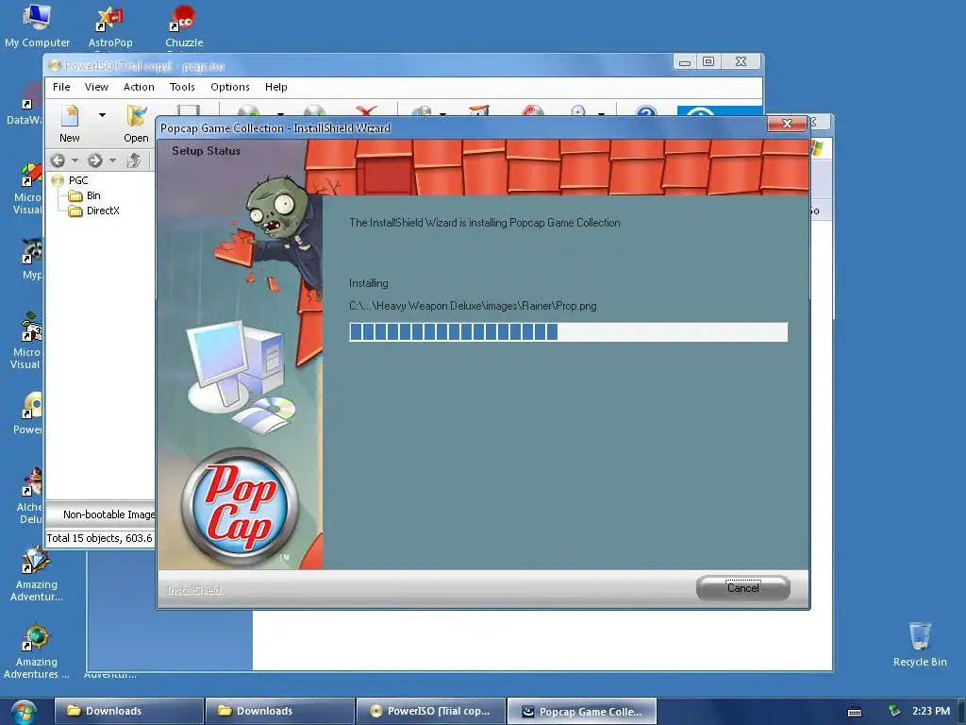Open the AstroPop desktop shortcut
The image size is (966, 725).
tap(110, 25)
